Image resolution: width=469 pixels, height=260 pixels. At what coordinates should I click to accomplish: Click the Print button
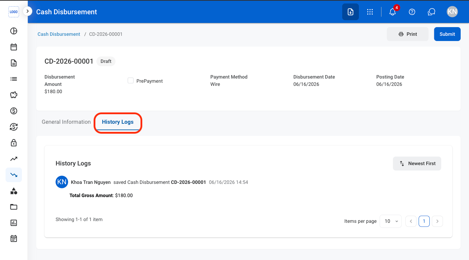408,34
